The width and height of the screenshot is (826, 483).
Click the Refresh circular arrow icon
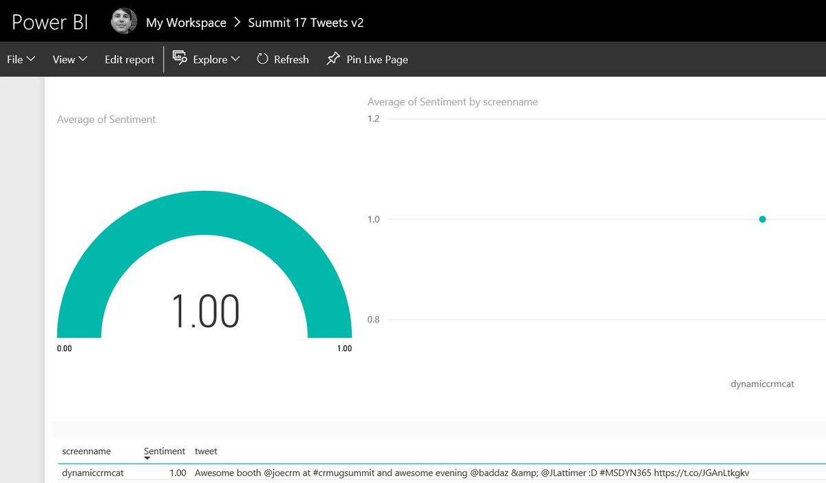click(262, 59)
